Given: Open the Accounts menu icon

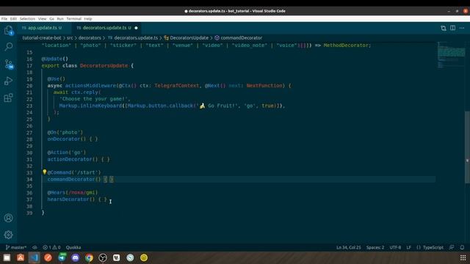Looking at the screenshot, I should point(8,218).
